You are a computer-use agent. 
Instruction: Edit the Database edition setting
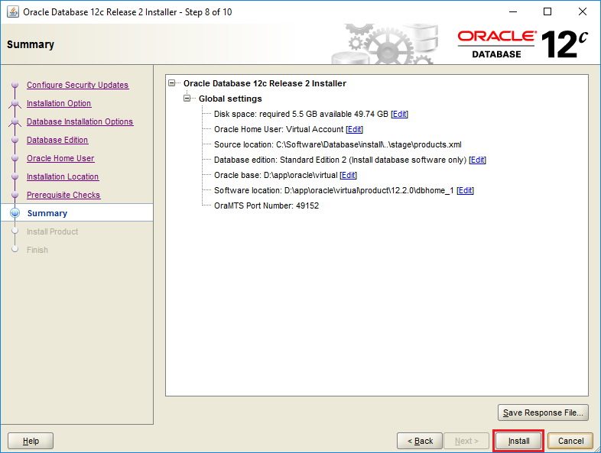pyautogui.click(x=477, y=160)
